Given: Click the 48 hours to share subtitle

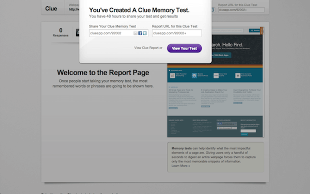Looking at the screenshot, I should (x=133, y=16).
